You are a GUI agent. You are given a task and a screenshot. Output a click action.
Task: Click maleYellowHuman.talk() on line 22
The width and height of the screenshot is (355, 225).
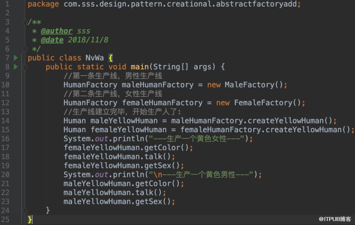113,192
